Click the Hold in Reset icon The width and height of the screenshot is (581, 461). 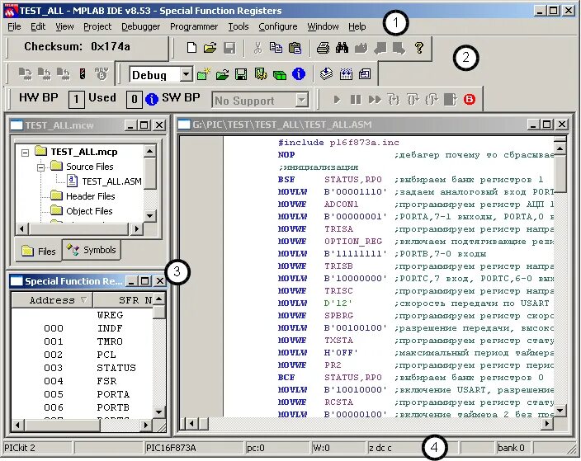tap(83, 74)
